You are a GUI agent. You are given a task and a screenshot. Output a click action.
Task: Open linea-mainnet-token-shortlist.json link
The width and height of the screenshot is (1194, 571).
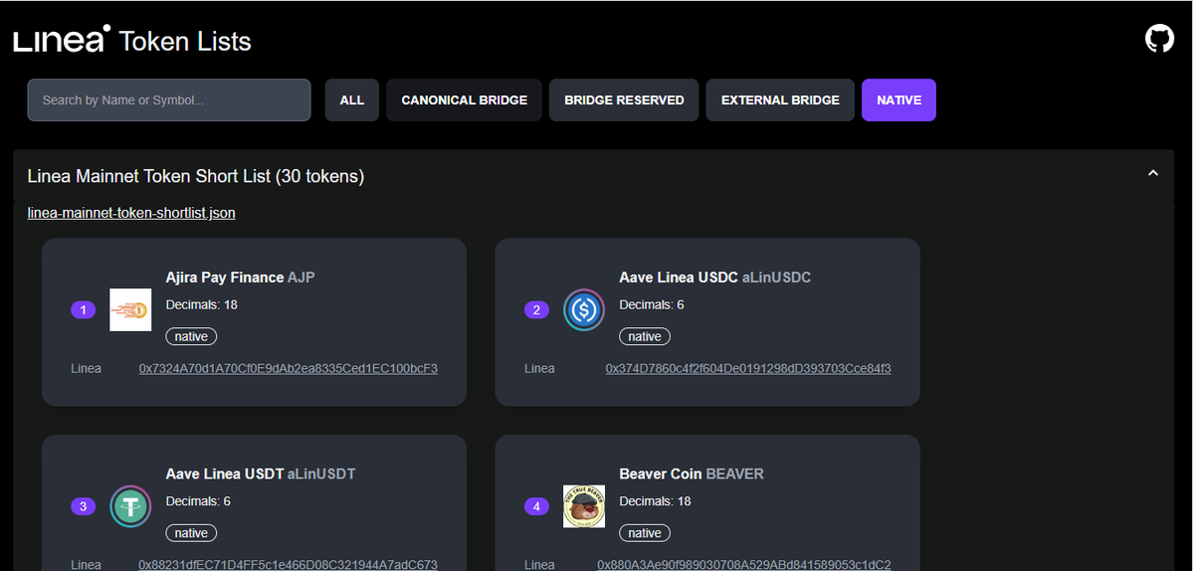click(x=131, y=213)
